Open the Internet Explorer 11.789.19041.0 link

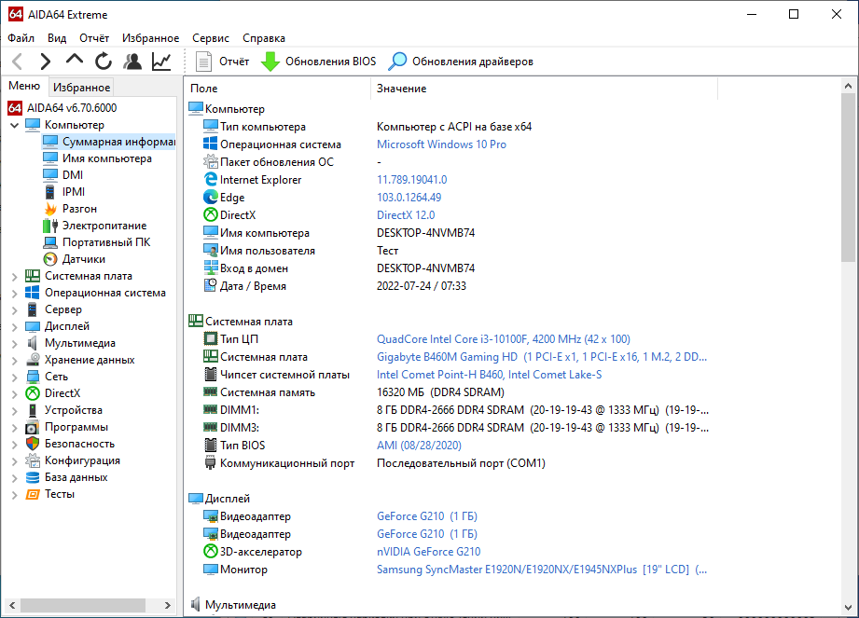click(411, 180)
